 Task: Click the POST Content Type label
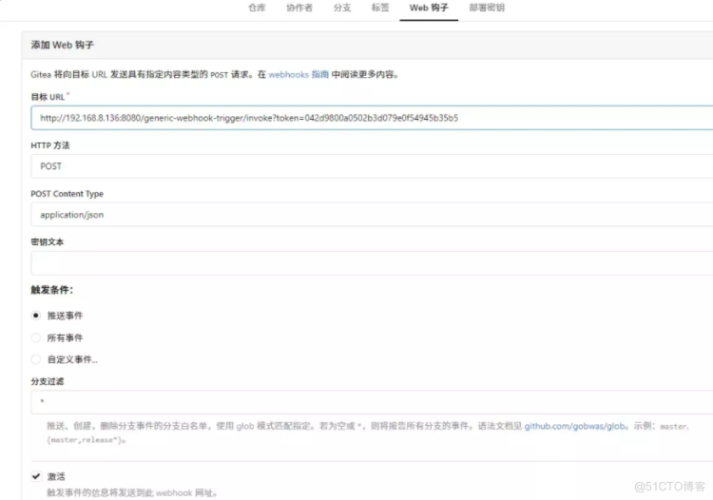tap(67, 194)
